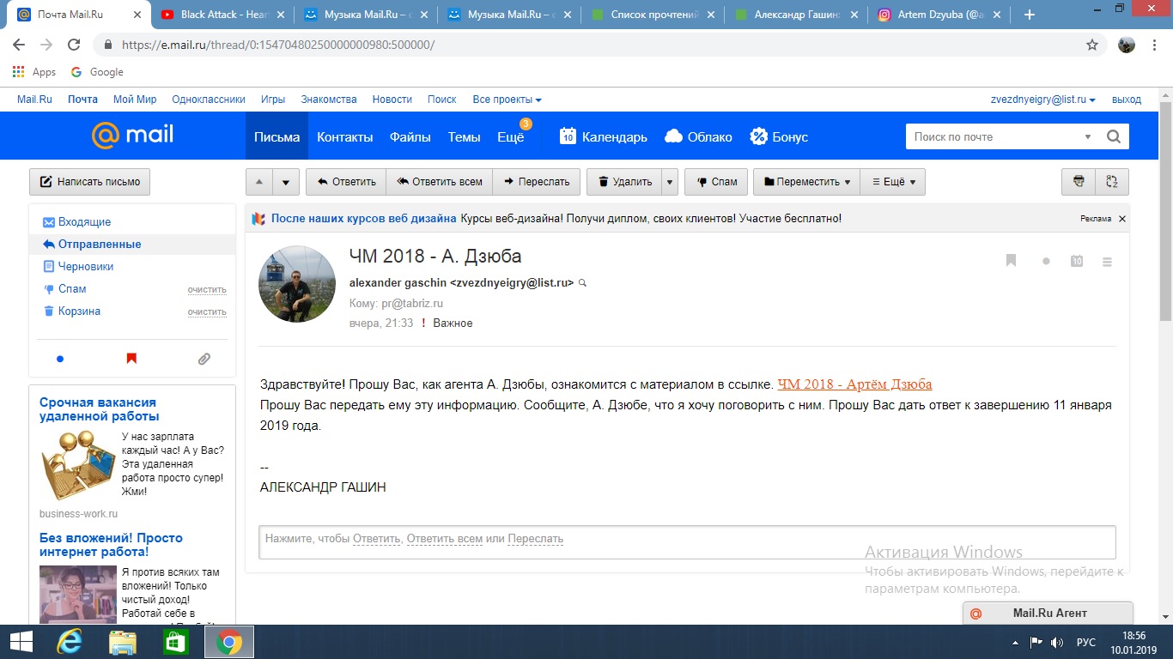
Task: Click выход logout link
Action: click(1127, 100)
